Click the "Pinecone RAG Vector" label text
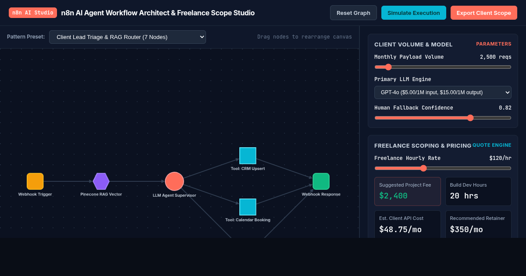This screenshot has height=276, width=526. pos(101,195)
